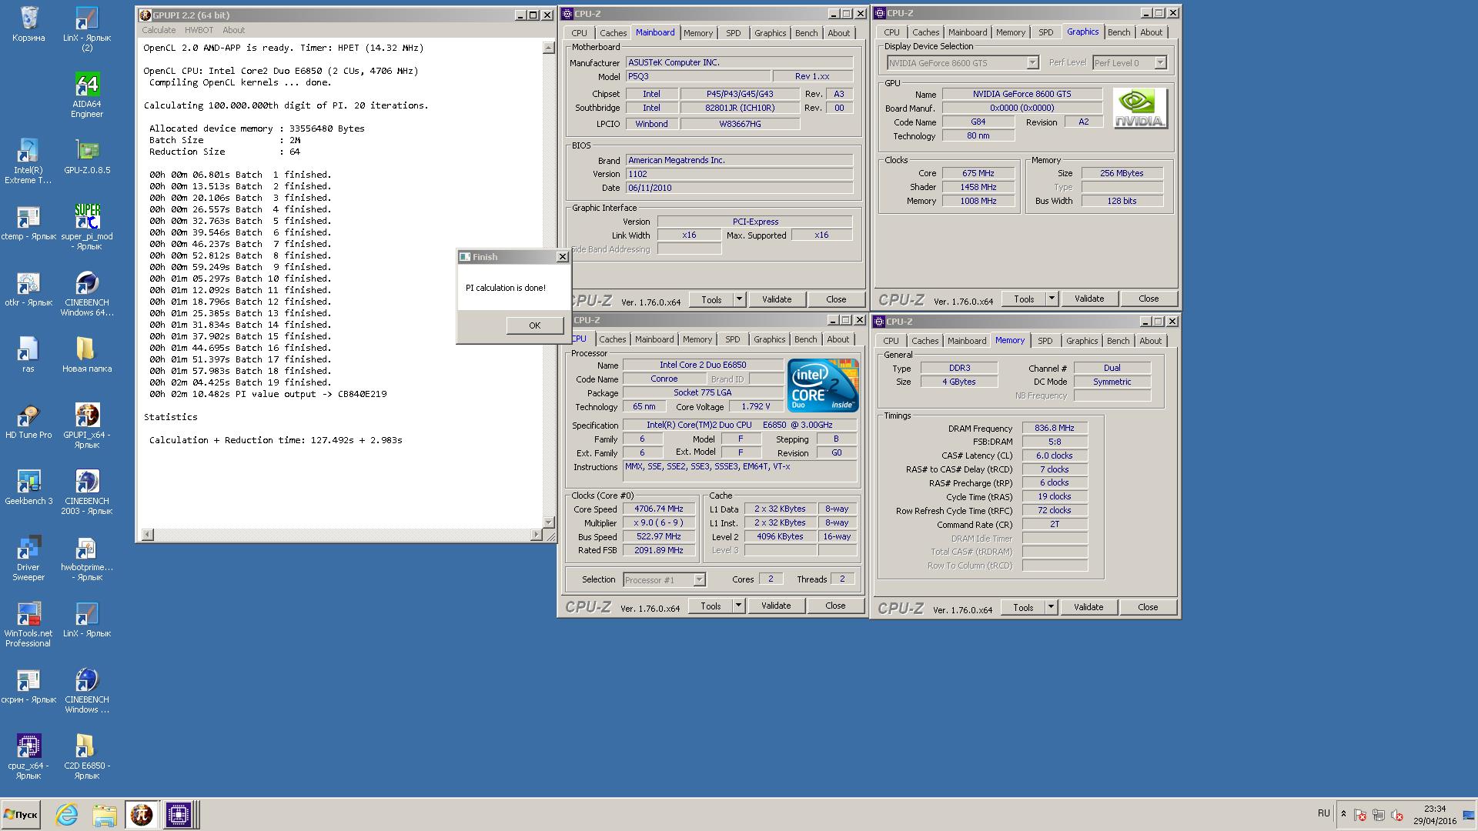The width and height of the screenshot is (1478, 831).
Task: Open the Calculate menu in GPUPI
Action: coord(159,30)
